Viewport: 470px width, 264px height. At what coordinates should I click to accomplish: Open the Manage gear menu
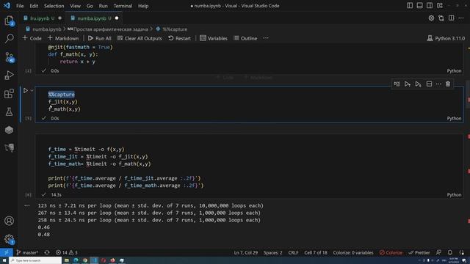(9, 239)
